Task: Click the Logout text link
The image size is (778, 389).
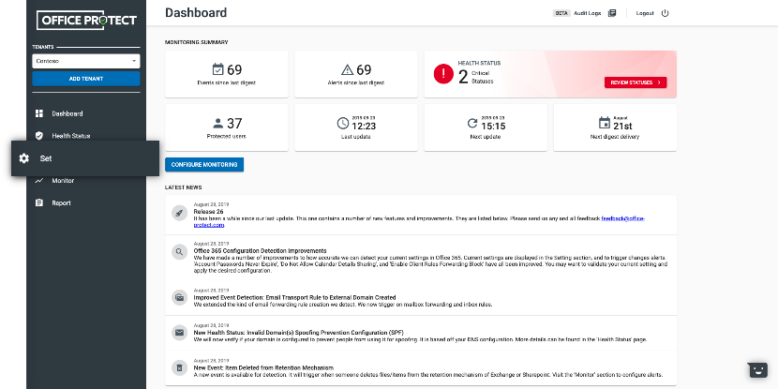Action: 645,13
